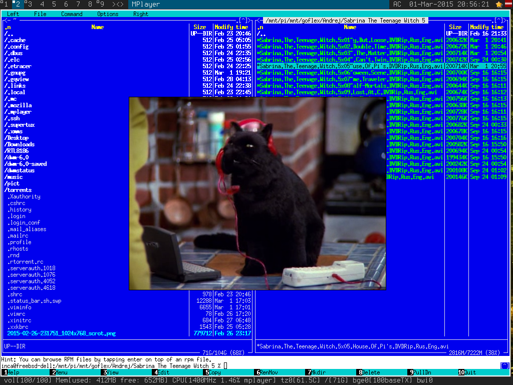
Task: Select Sabrina 5x02 Double Time avi file
Action: [x=382, y=47]
